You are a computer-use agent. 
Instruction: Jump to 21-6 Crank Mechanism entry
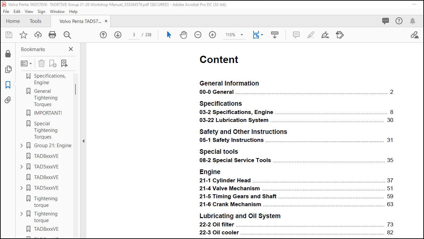[296, 204]
